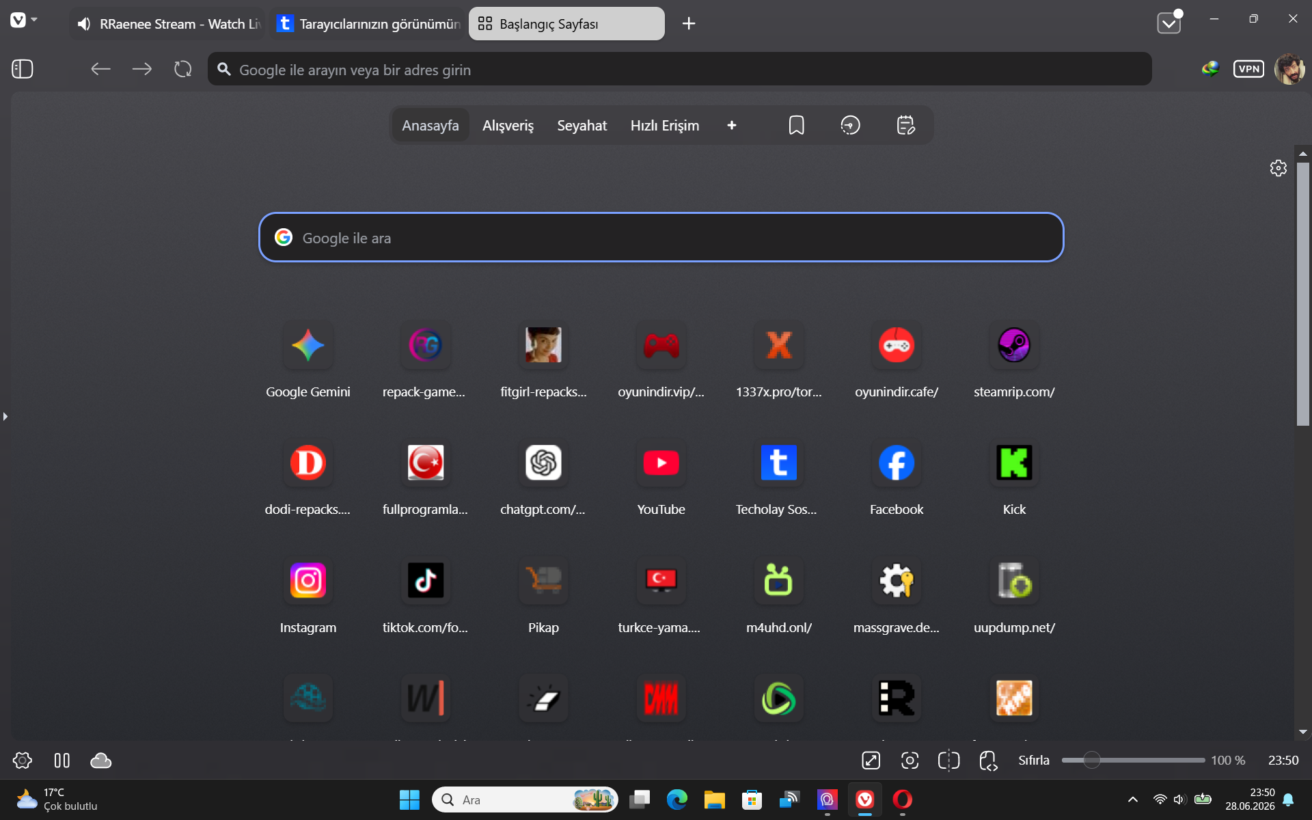The height and width of the screenshot is (820, 1312).
Task: Reload the current page
Action: [183, 69]
